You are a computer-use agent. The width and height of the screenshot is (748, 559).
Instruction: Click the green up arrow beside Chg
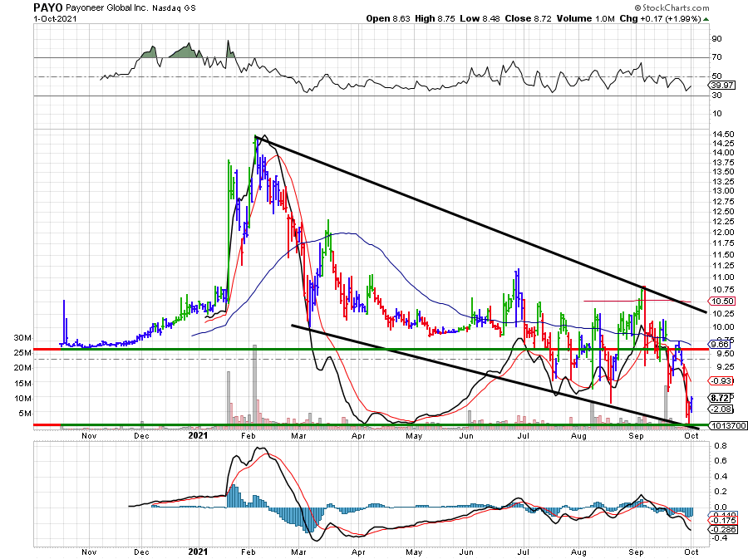point(706,17)
